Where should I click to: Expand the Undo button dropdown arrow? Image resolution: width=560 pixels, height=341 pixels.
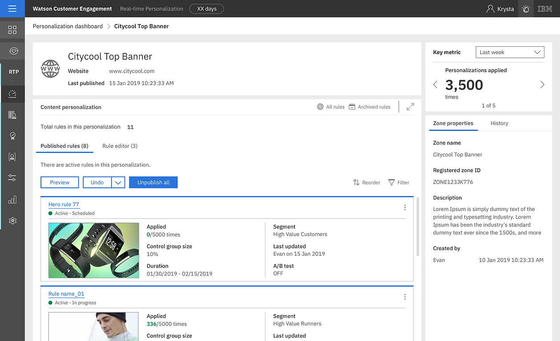click(118, 183)
